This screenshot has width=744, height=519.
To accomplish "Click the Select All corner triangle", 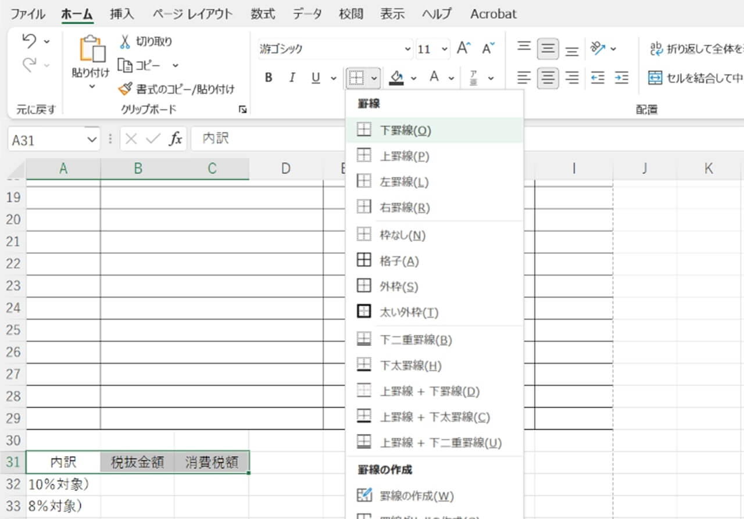I will (17, 169).
